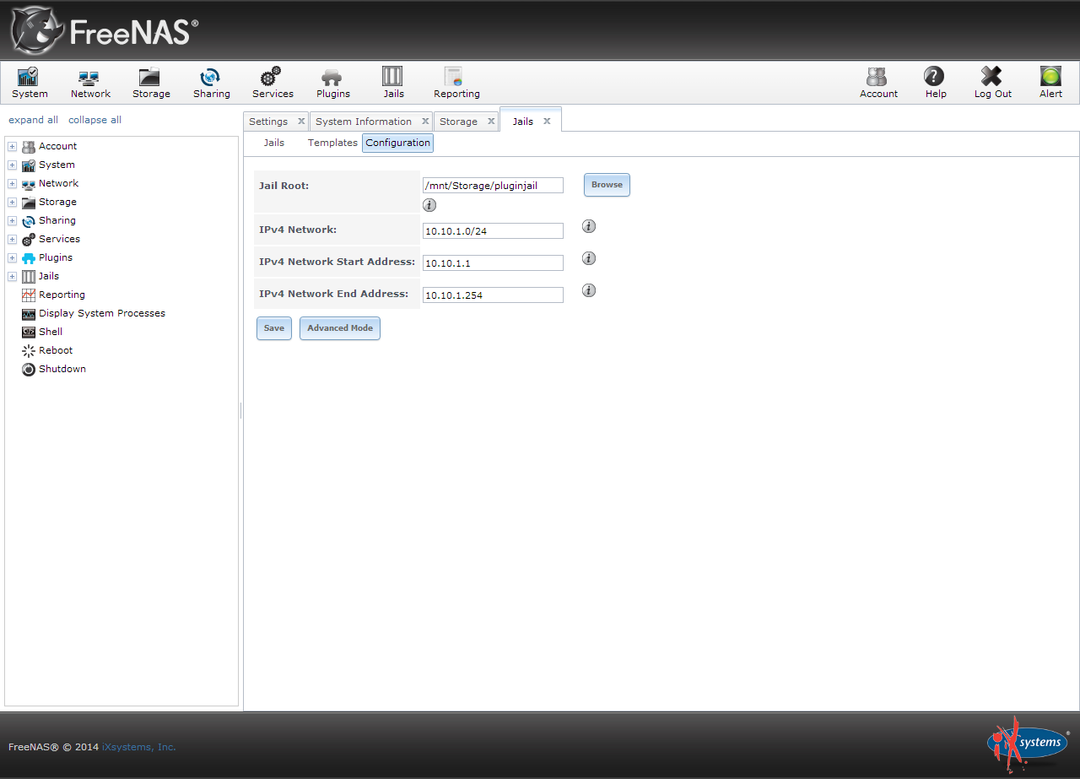Expand the Network tree node
The width and height of the screenshot is (1080, 779).
12,184
